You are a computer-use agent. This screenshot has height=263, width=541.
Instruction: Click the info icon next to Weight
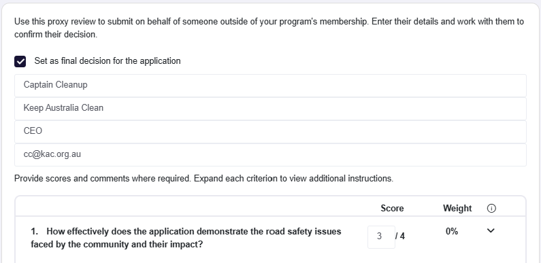tap(491, 208)
